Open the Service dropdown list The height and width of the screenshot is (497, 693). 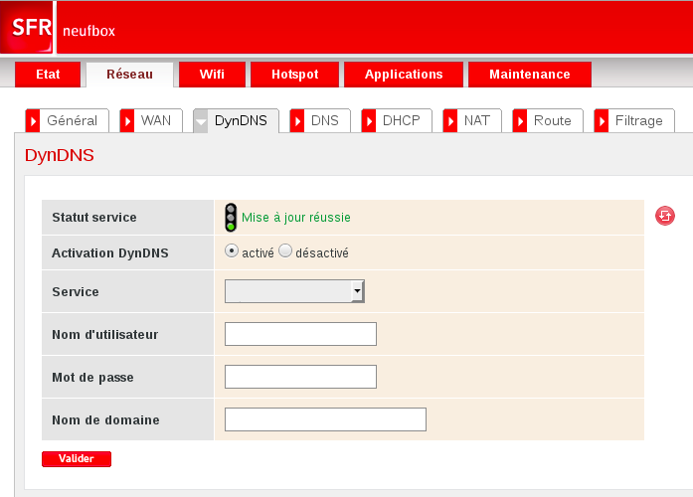(294, 291)
